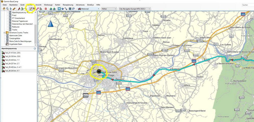Open the gear options in Alpenlängsquerung panel

click(x=35, y=48)
